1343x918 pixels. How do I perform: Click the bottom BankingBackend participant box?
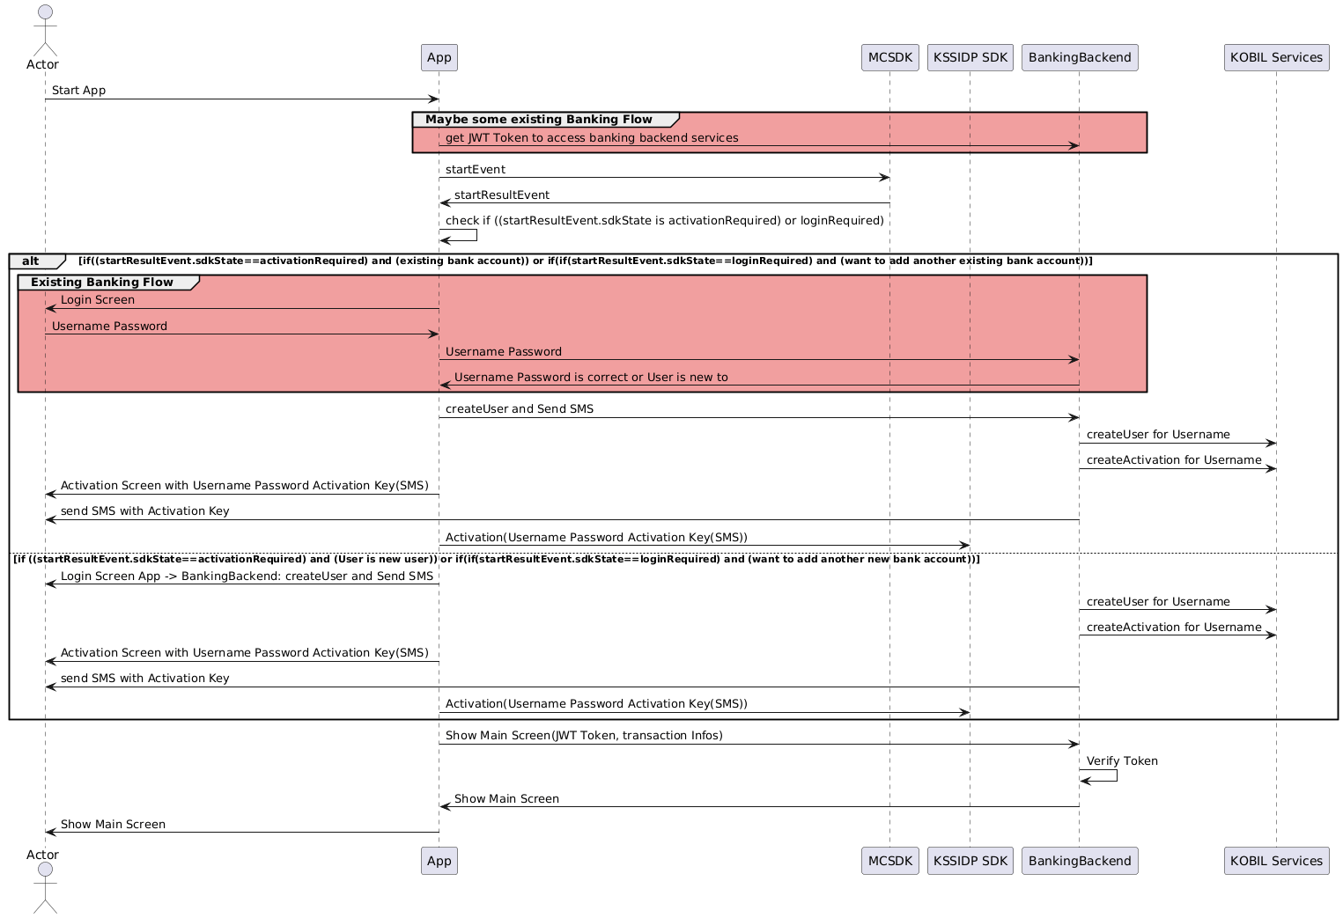(x=1079, y=861)
